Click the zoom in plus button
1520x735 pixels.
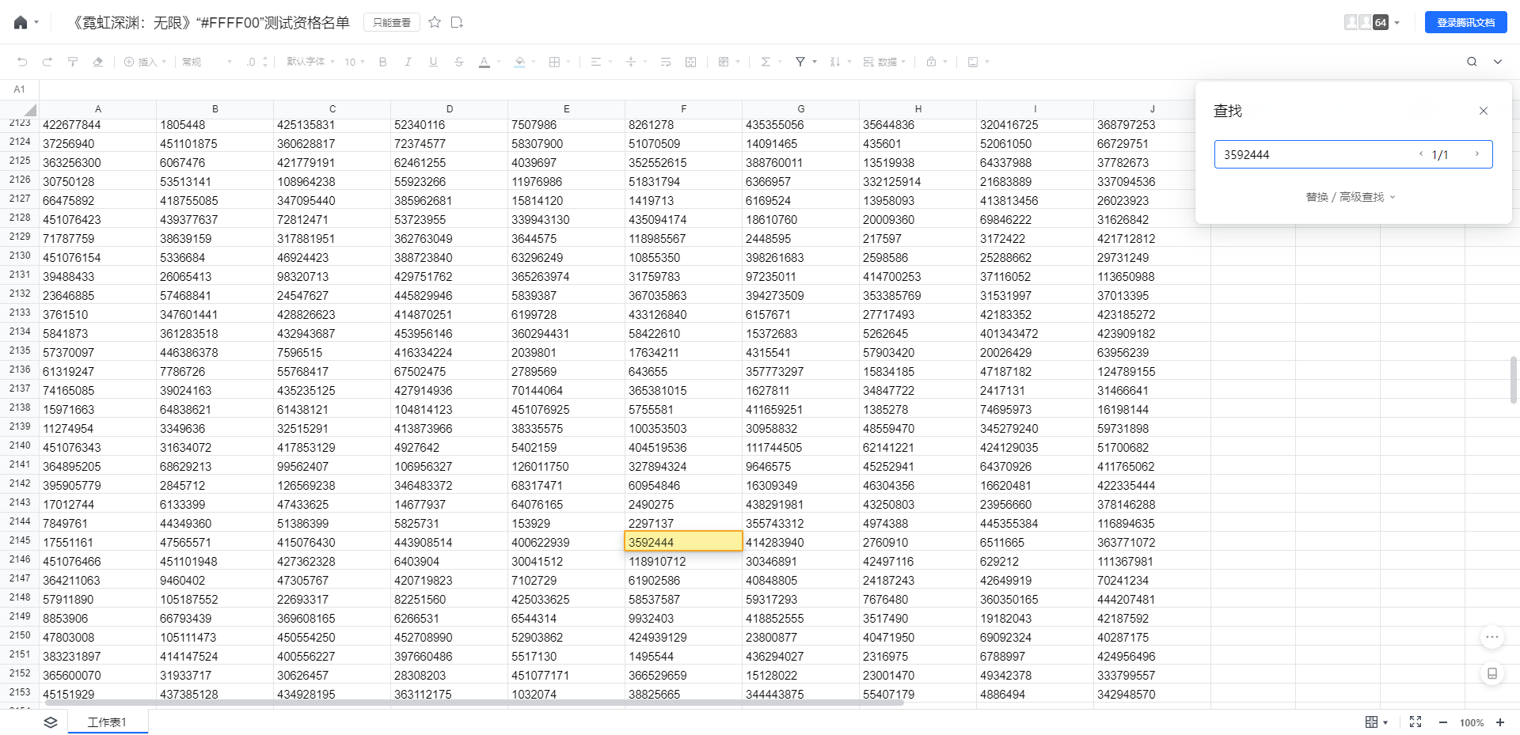pyautogui.click(x=1500, y=722)
